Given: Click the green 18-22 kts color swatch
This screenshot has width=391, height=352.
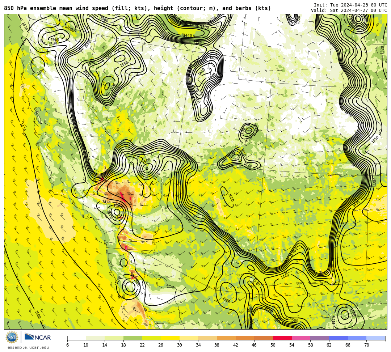Looking at the screenshot, I should pos(133,338).
